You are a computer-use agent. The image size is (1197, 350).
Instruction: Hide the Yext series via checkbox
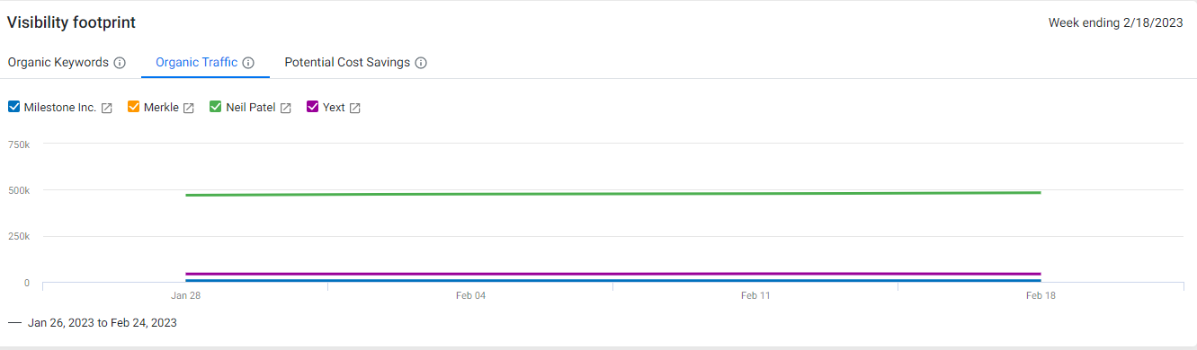click(313, 107)
